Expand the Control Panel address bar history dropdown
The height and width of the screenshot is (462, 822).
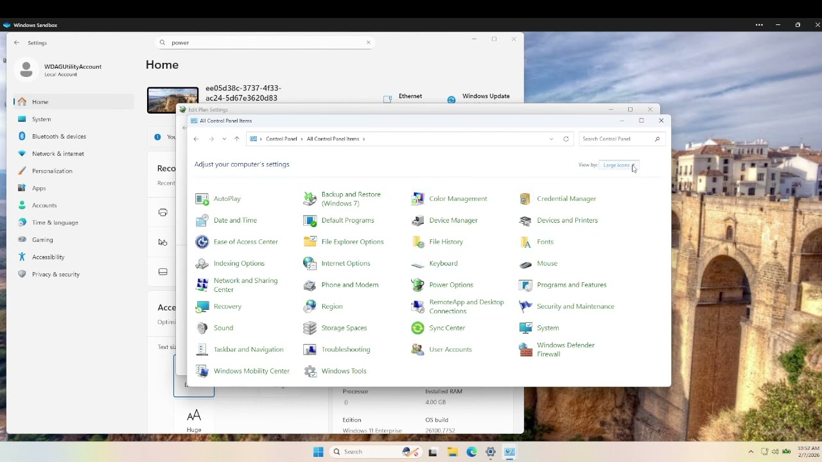[x=551, y=139]
